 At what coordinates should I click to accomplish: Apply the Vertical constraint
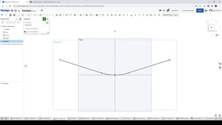coord(127,15)
